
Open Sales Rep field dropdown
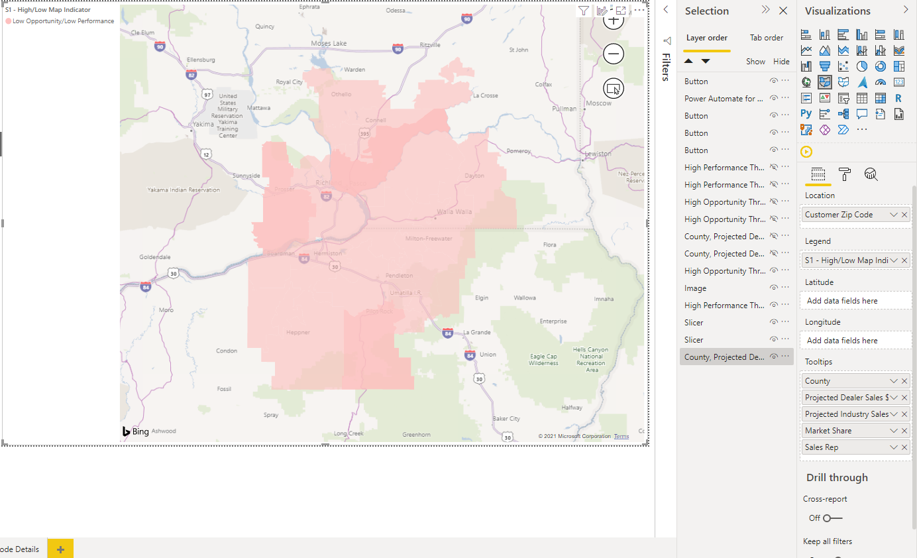894,447
